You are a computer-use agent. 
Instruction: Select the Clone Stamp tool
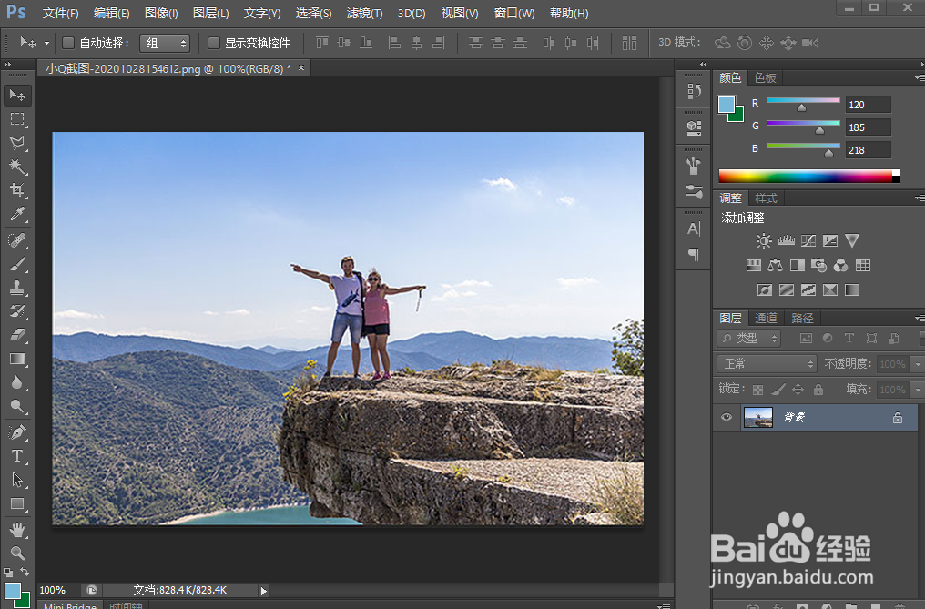tap(17, 288)
